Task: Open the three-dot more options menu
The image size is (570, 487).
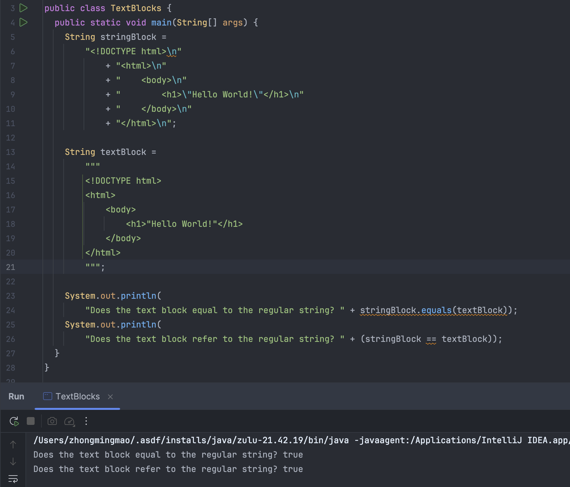Action: [x=86, y=421]
